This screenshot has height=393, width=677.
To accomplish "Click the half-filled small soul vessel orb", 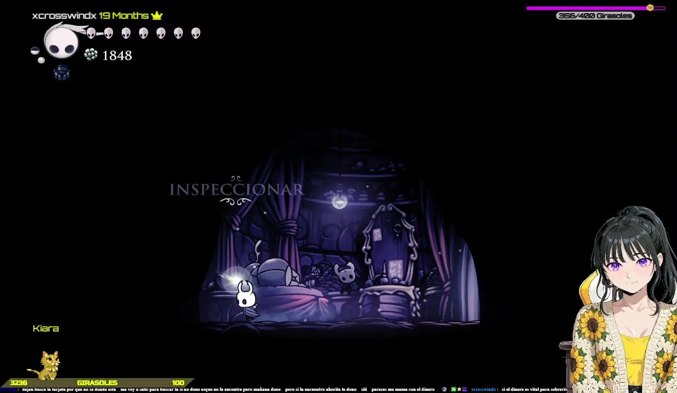I will click(x=35, y=51).
